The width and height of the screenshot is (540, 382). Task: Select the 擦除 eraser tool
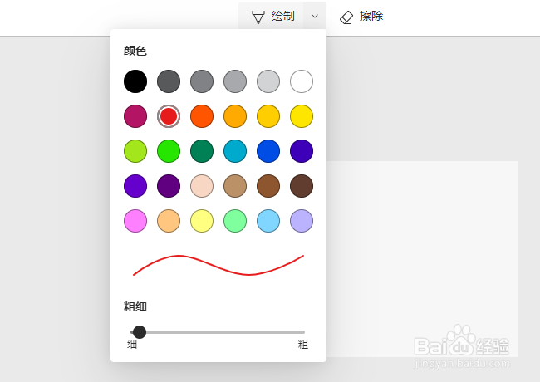361,17
